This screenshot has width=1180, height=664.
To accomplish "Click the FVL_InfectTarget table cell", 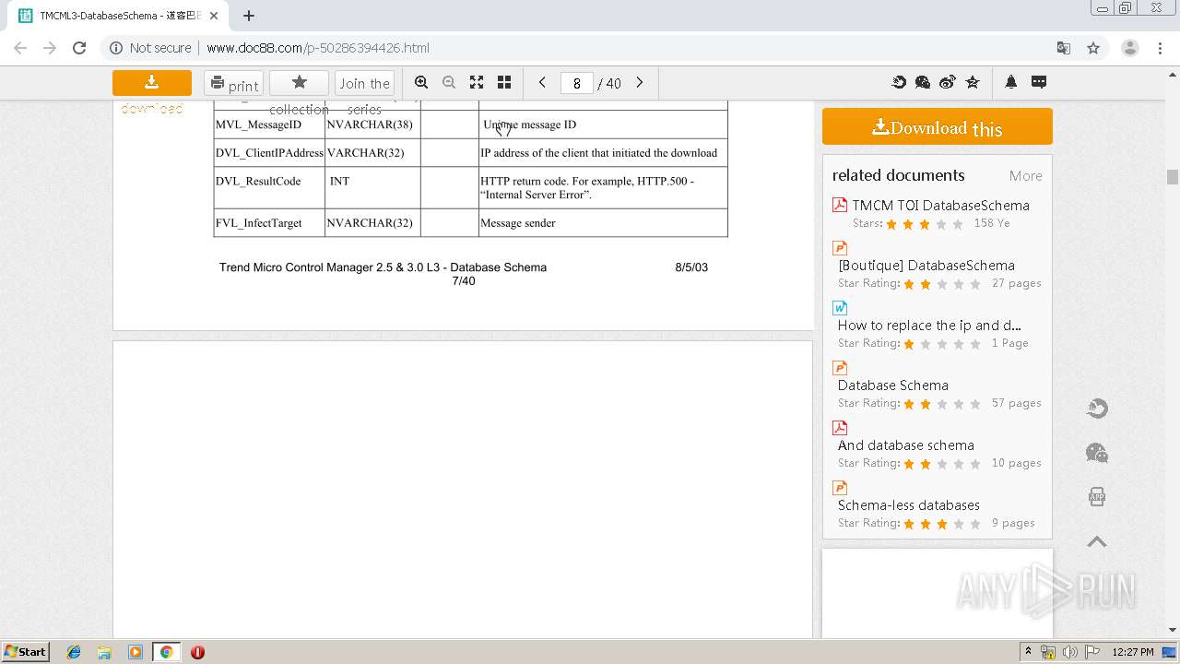I will [269, 222].
